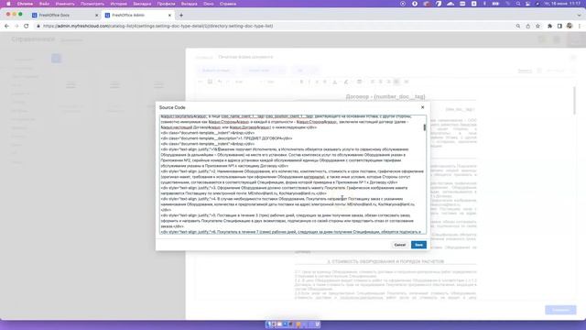Open the Справка menu
Image resolution: width=586 pixels, height=330 pixels.
click(x=228, y=4)
